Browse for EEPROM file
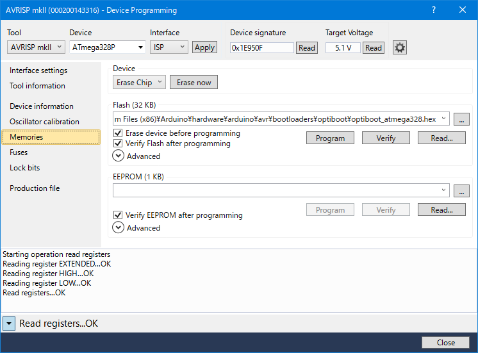Screen dimensions: 478x353 (x=461, y=191)
